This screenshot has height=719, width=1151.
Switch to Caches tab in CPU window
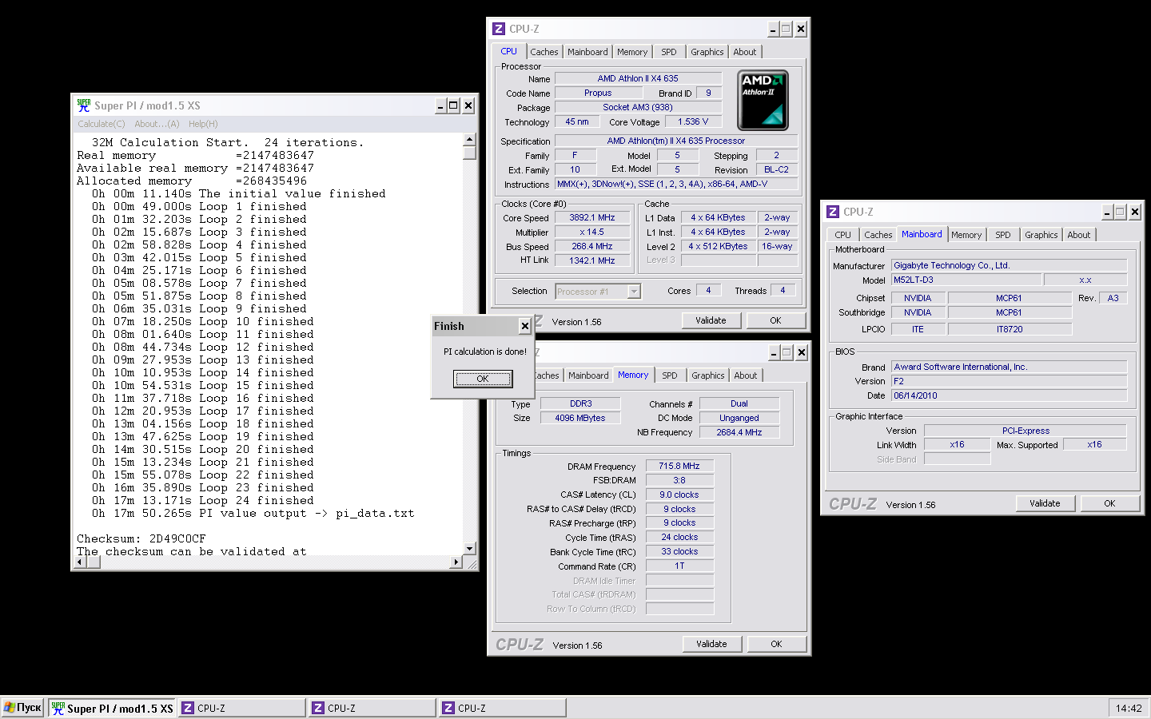[x=544, y=52]
